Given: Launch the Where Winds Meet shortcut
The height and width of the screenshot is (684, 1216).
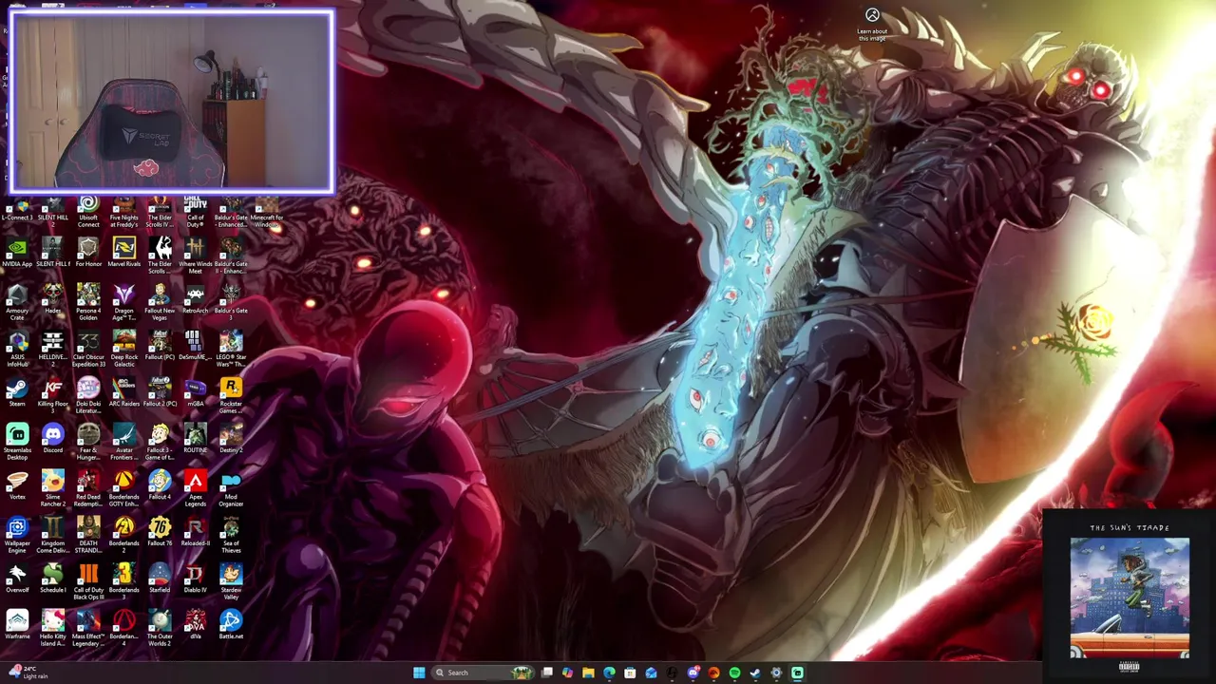Looking at the screenshot, I should tap(195, 257).
